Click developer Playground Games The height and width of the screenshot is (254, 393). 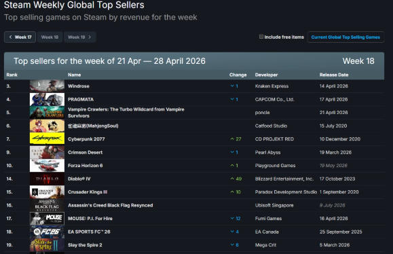[x=275, y=166]
